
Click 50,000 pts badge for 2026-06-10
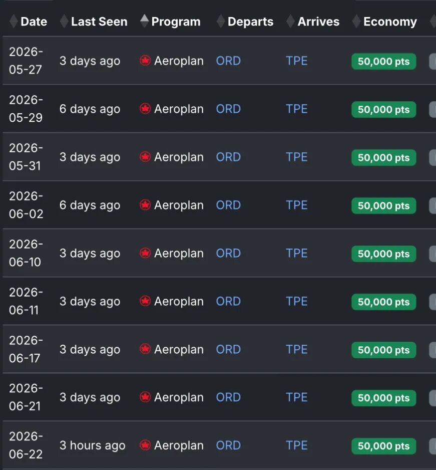click(x=383, y=254)
